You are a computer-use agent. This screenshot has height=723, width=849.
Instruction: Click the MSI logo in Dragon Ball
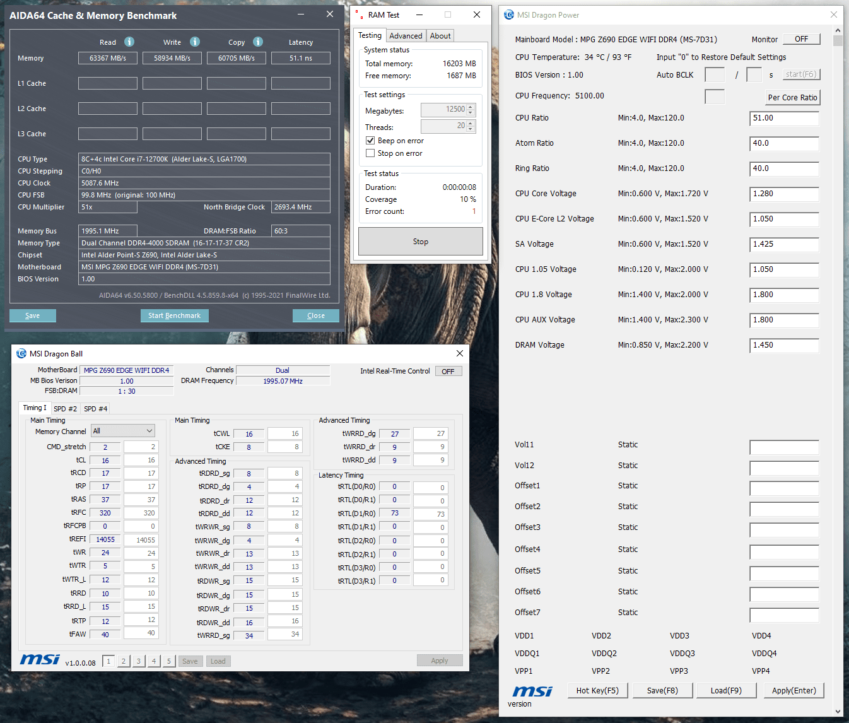click(40, 659)
